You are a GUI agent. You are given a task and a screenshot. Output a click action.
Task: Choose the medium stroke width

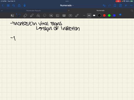pyautogui.click(x=89, y=16)
